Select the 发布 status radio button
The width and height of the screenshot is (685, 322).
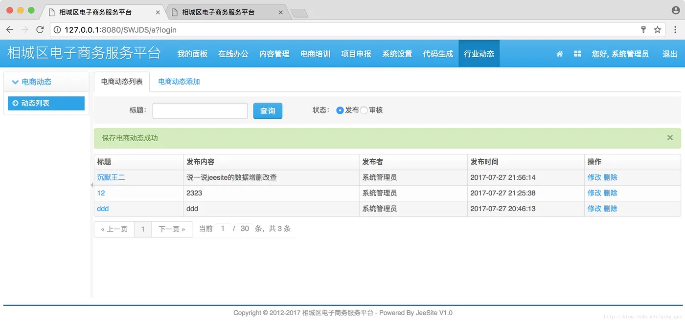[340, 110]
